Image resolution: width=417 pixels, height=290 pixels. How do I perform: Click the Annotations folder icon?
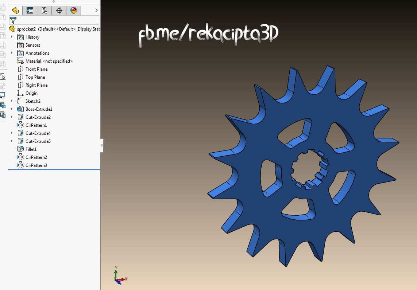(x=20, y=53)
